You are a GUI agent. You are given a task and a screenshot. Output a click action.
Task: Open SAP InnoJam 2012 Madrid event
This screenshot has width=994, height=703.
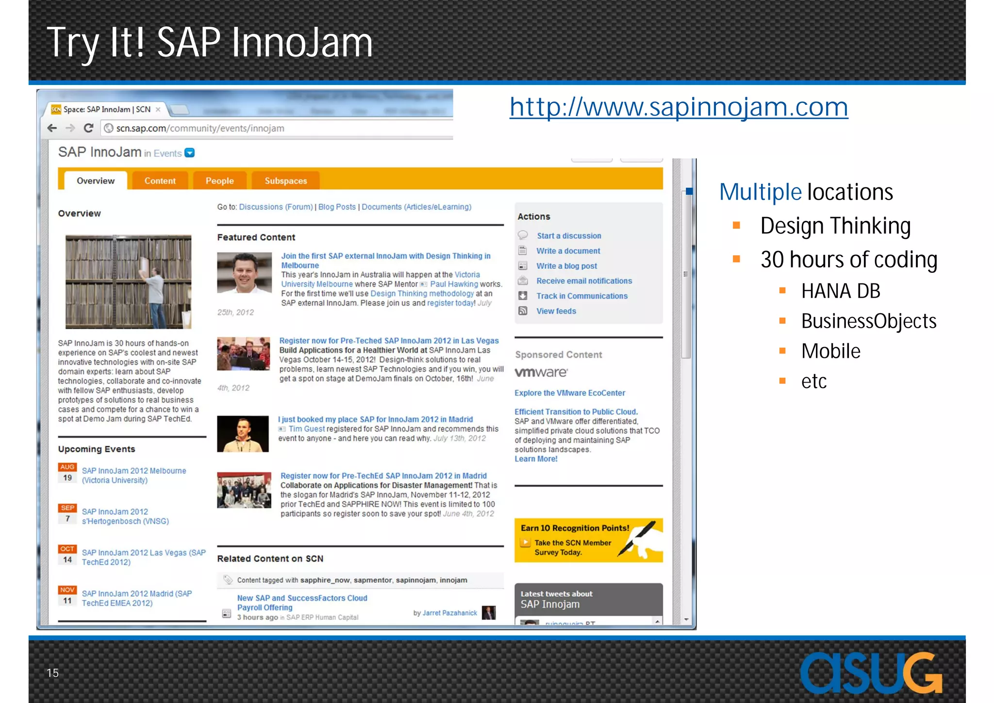(137, 598)
